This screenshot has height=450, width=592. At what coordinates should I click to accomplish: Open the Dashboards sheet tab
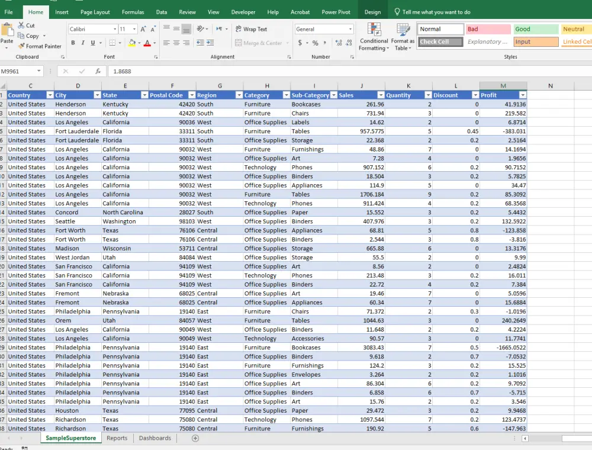pyautogui.click(x=155, y=438)
